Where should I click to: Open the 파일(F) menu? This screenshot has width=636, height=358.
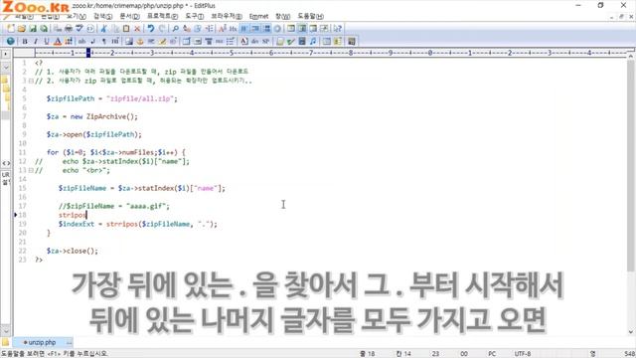click(x=24, y=16)
